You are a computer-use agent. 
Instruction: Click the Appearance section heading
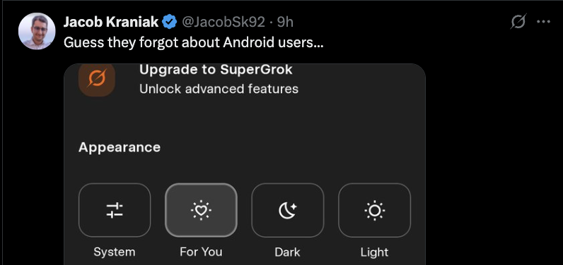[x=120, y=148]
